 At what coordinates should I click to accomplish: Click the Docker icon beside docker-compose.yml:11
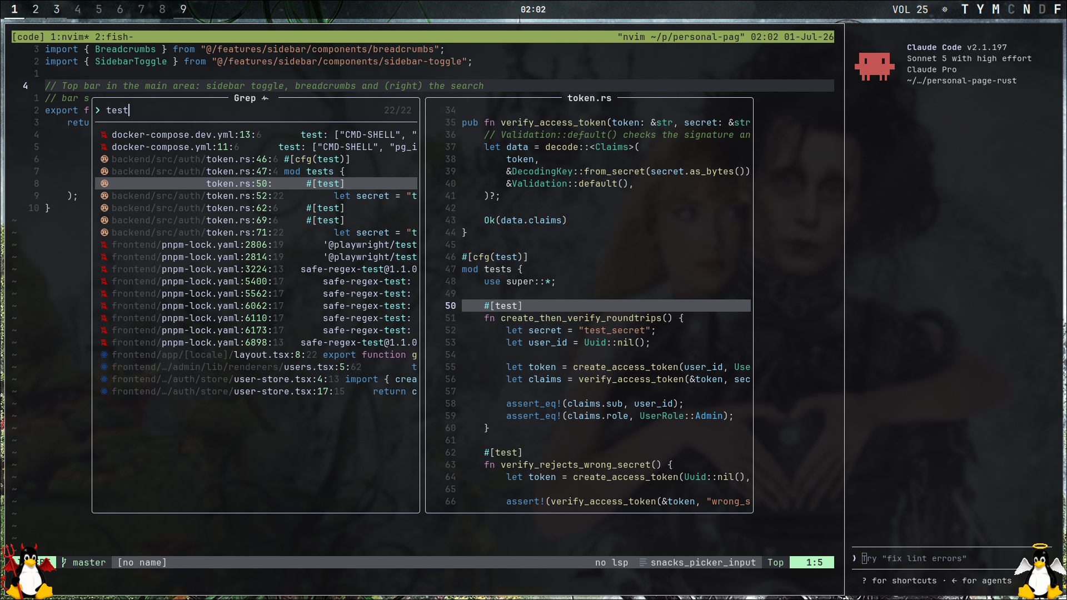[104, 147]
